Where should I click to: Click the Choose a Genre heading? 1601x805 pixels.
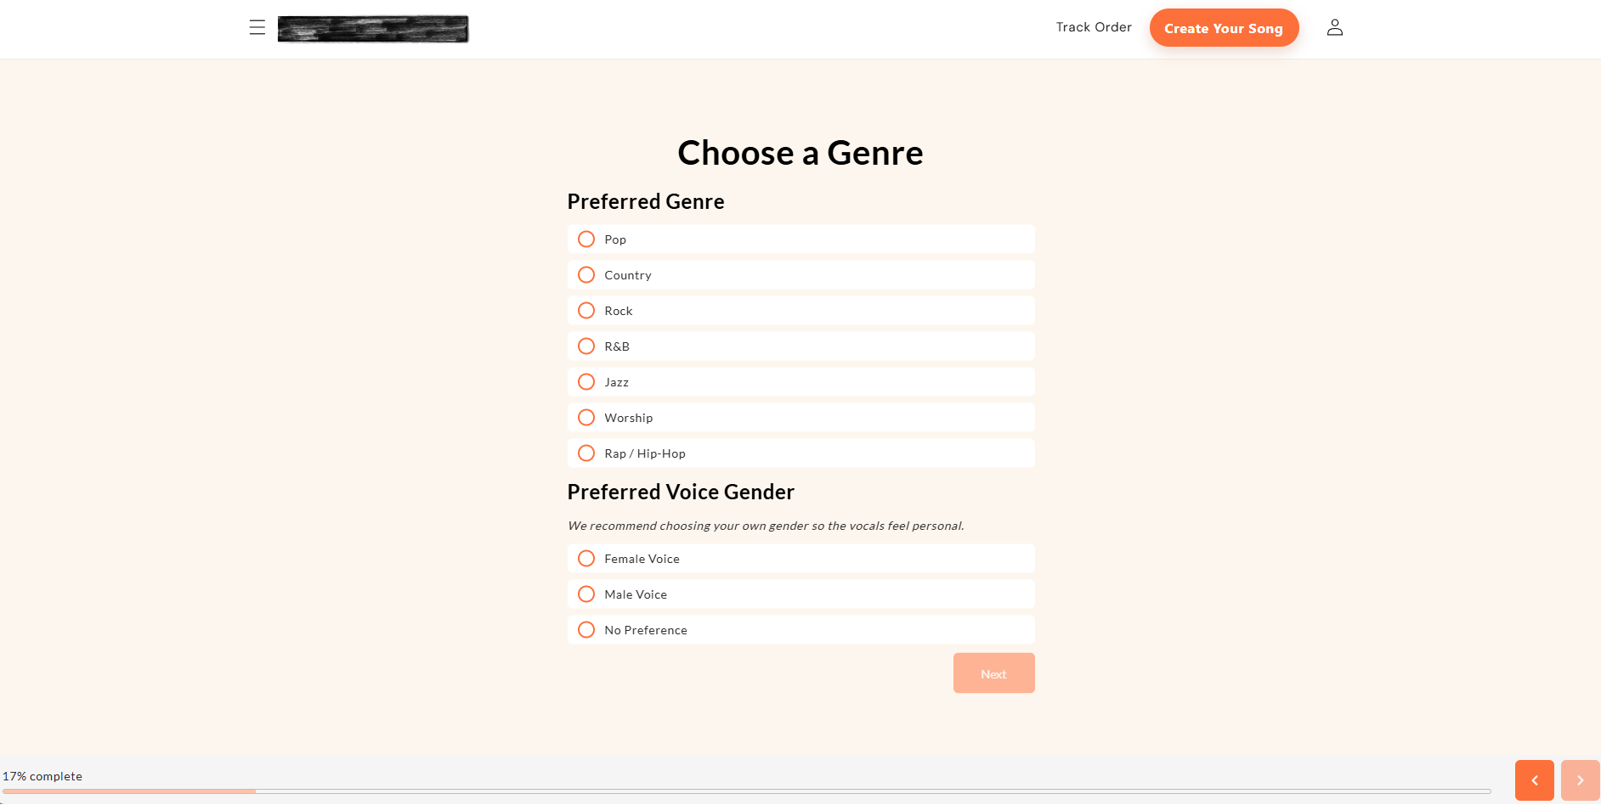point(800,153)
